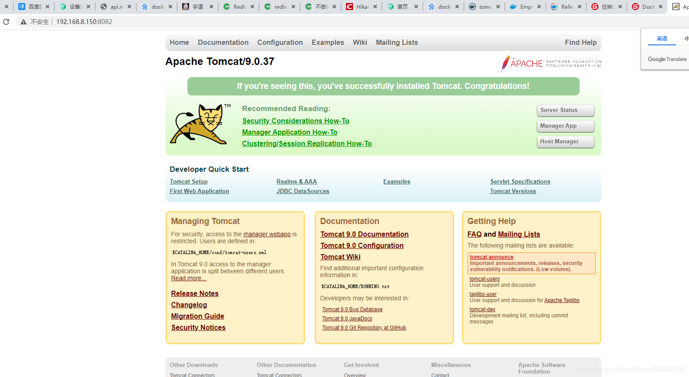Open Mailing Lists in the top navigation bar
The image size is (689, 377).
coord(397,42)
